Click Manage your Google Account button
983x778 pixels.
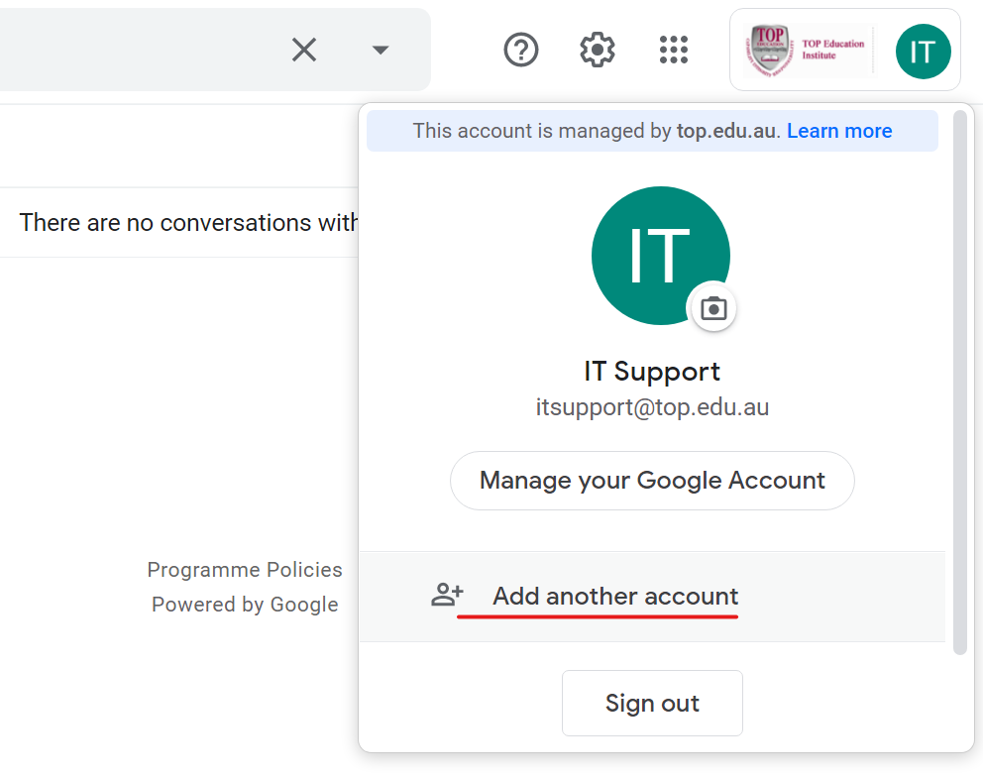coord(652,481)
